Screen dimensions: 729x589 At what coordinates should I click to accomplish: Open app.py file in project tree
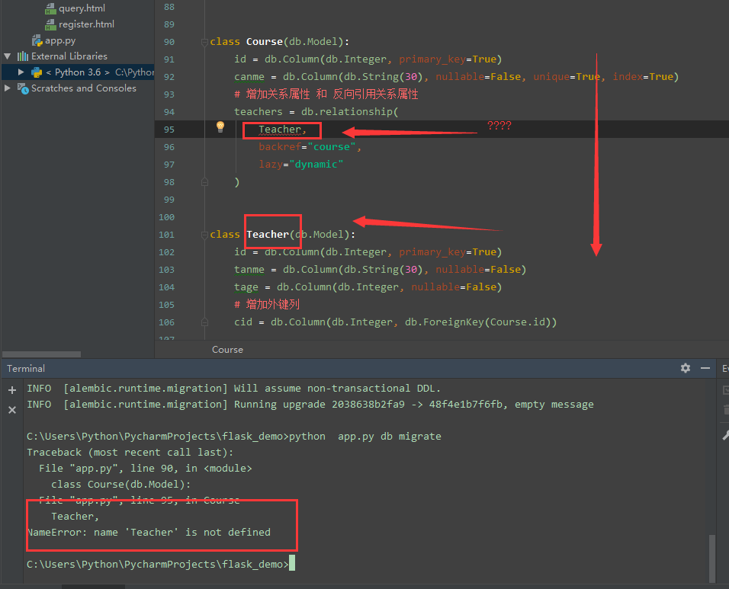point(60,40)
